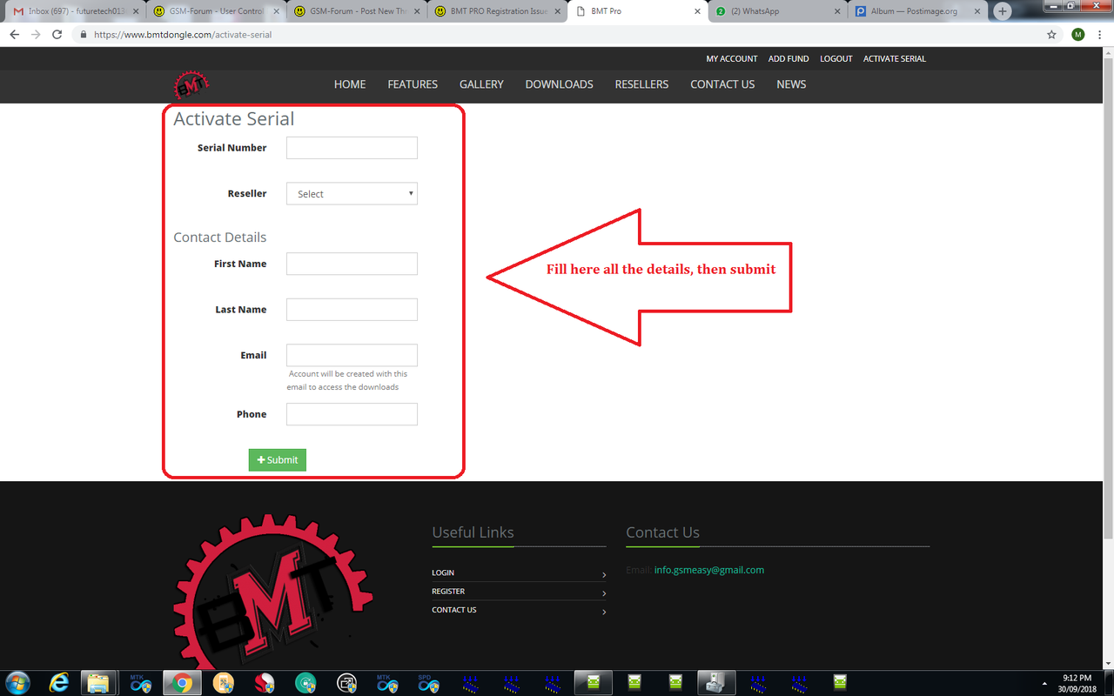
Task: Switch to the WhatsApp tab
Action: [x=776, y=11]
